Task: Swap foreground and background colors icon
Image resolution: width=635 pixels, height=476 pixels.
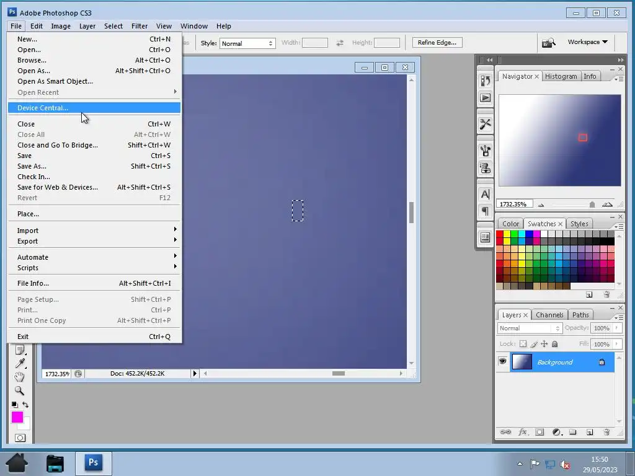Action: pos(25,404)
